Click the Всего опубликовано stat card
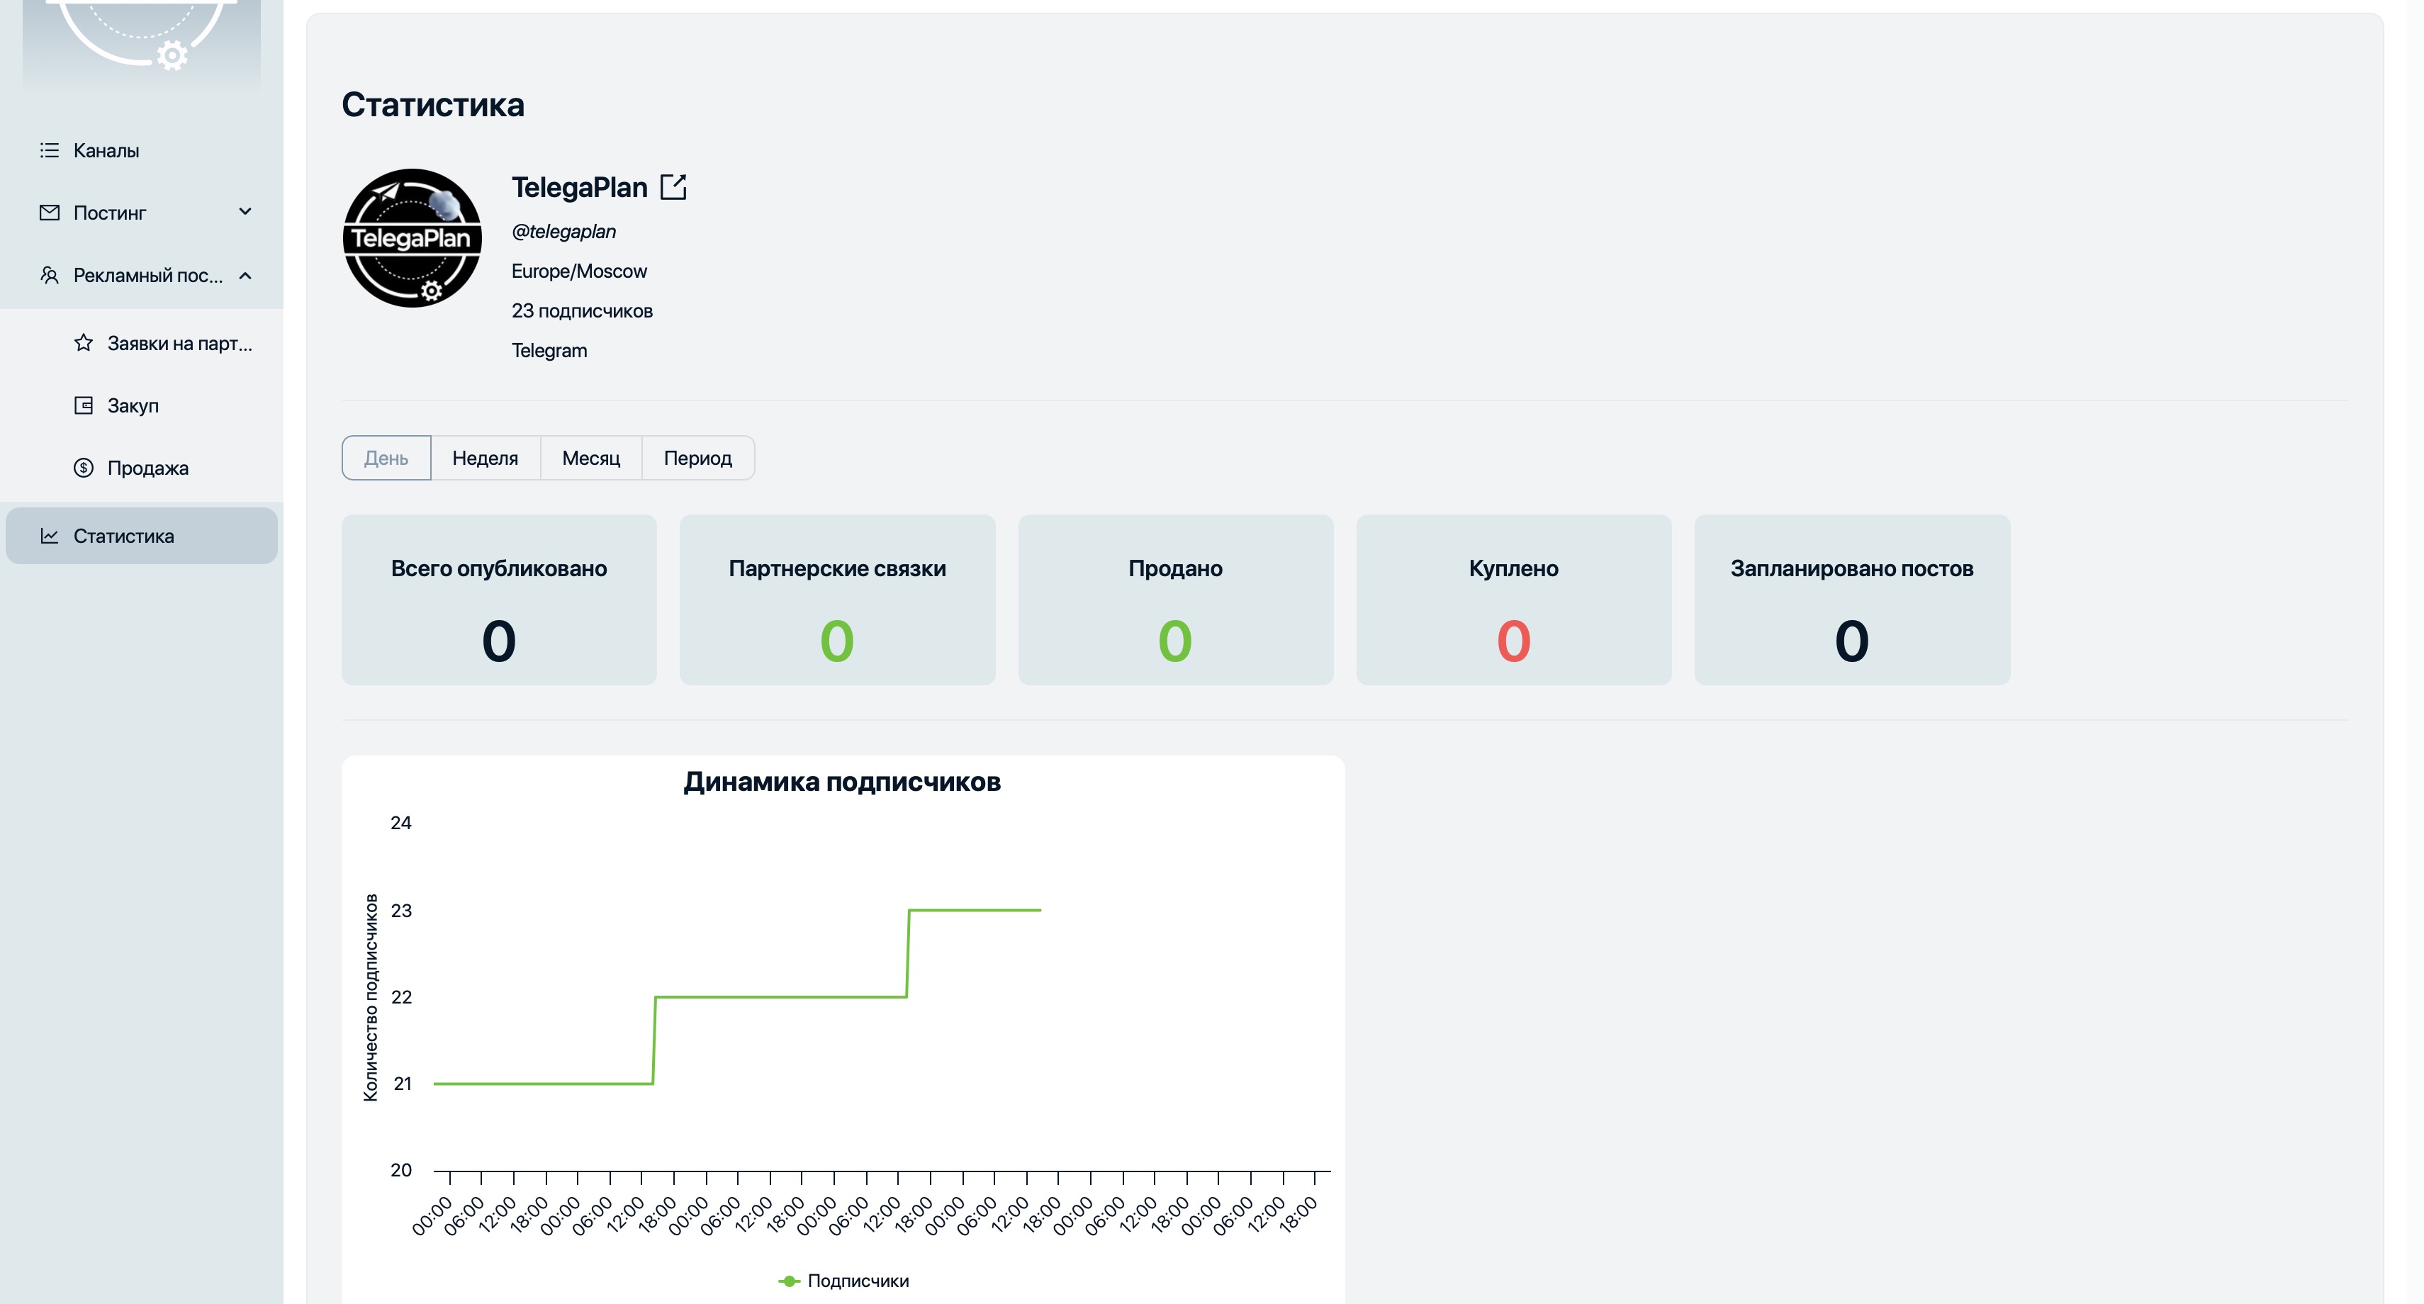The height and width of the screenshot is (1304, 2424). click(x=499, y=600)
